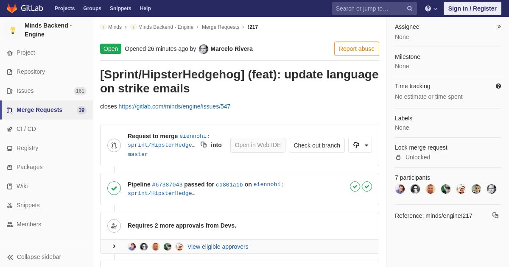This screenshot has height=267, width=509.
Task: Select Merge Requests in the sidebar
Action: click(x=47, y=110)
